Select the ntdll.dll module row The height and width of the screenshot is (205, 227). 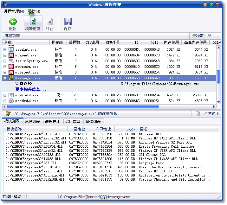coord(112,134)
